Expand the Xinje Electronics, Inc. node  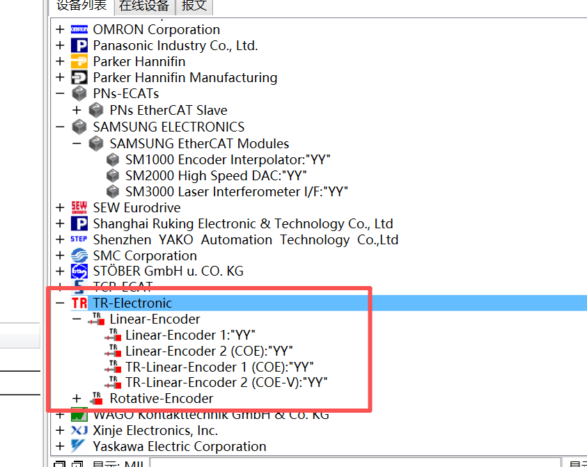[60, 430]
